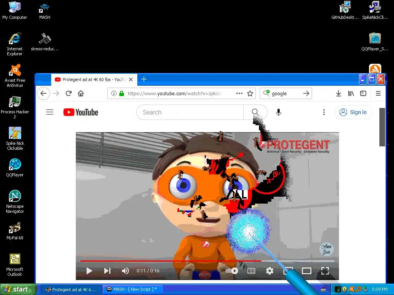Expand the YouTube guide hamburger menu
The height and width of the screenshot is (295, 394).
(50, 112)
